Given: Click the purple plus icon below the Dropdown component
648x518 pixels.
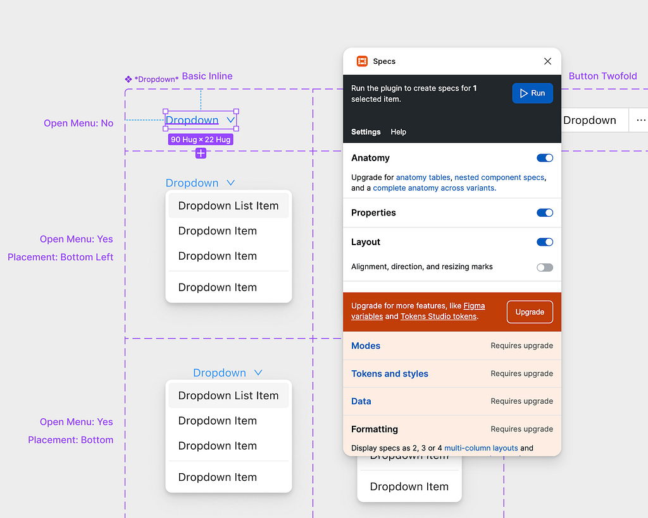Looking at the screenshot, I should (201, 153).
